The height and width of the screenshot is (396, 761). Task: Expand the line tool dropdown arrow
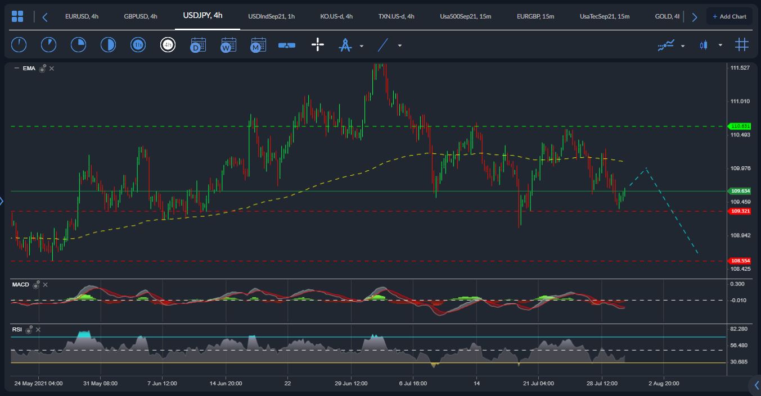399,45
